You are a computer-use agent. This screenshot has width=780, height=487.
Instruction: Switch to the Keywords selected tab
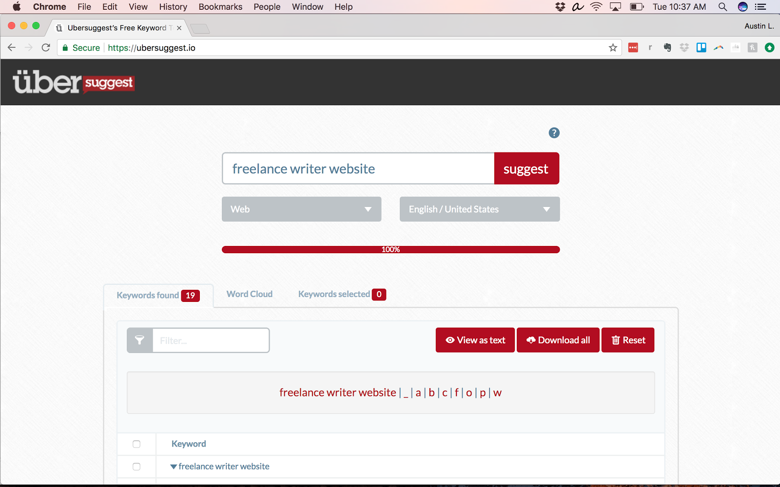click(342, 294)
